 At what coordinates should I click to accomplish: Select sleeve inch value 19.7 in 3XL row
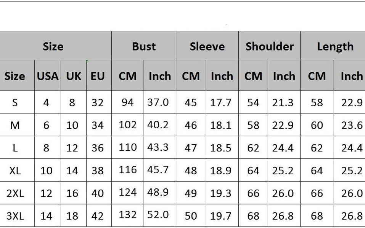coord(221,216)
